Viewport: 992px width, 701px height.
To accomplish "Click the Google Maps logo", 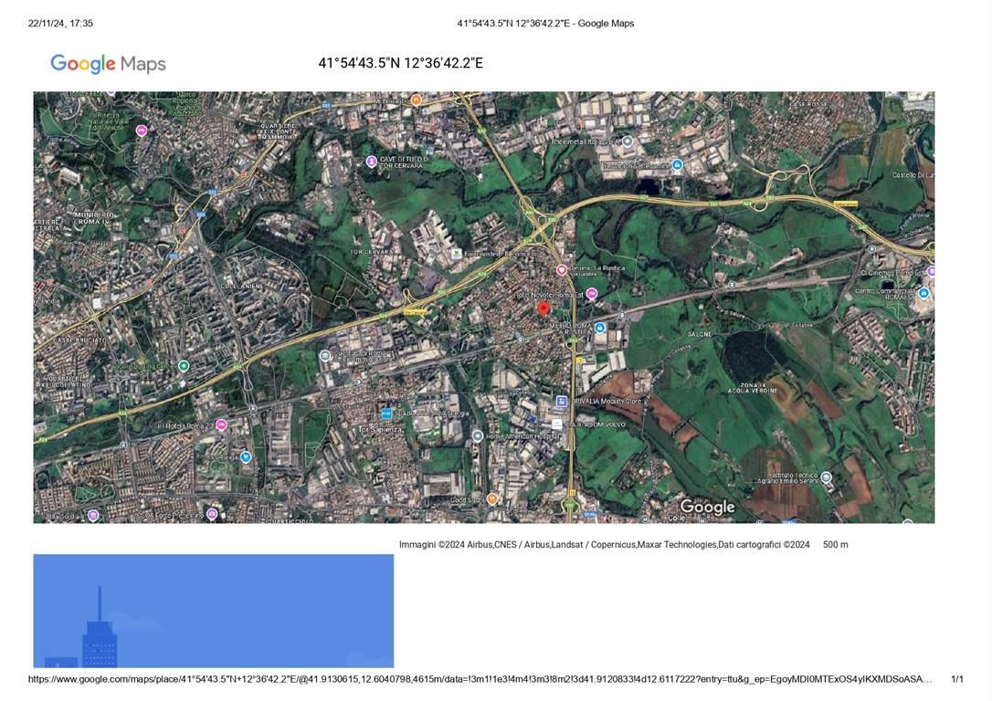I will [x=108, y=63].
